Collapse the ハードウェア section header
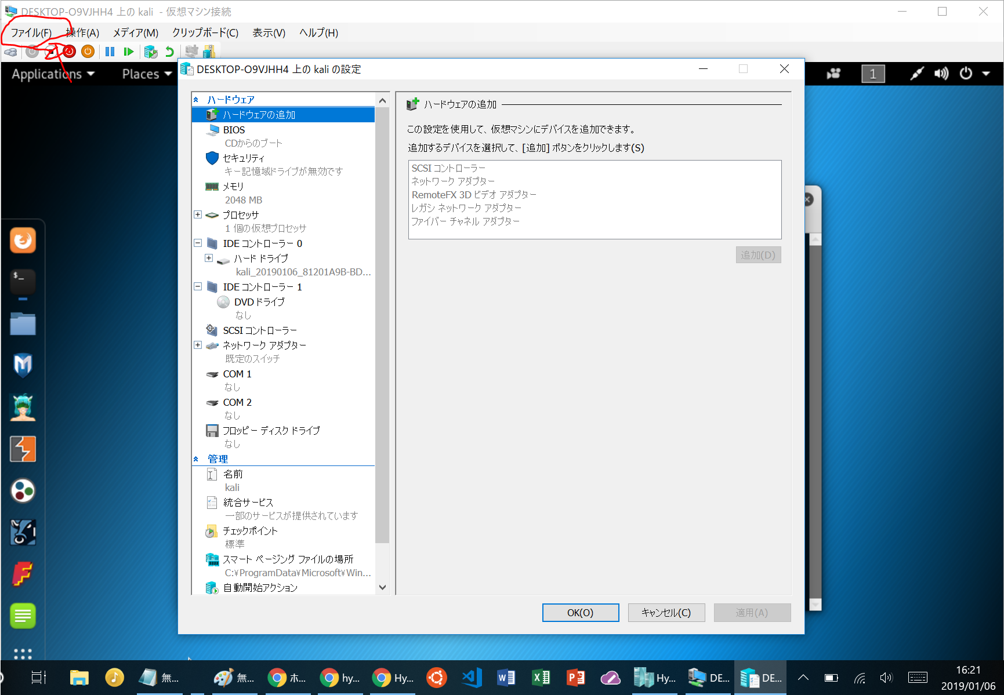Screen dimensions: 1004x695 point(196,100)
